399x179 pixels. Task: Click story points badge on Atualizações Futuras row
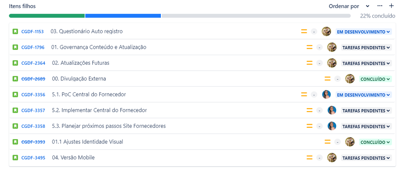tap(320, 63)
